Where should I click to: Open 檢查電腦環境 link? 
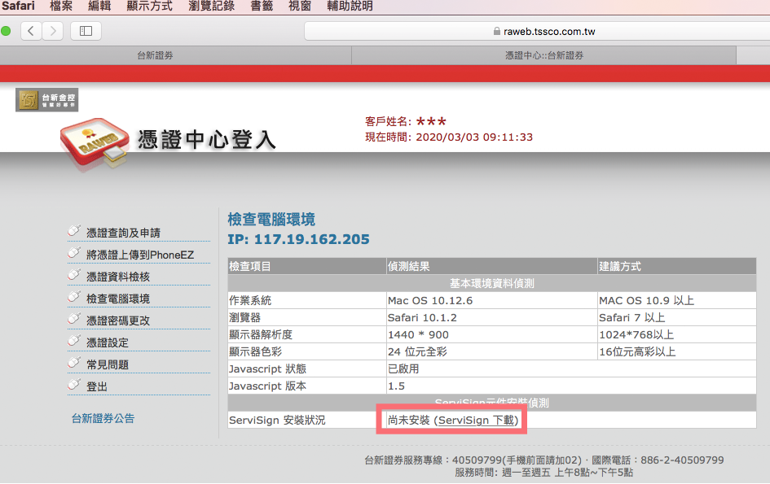118,299
